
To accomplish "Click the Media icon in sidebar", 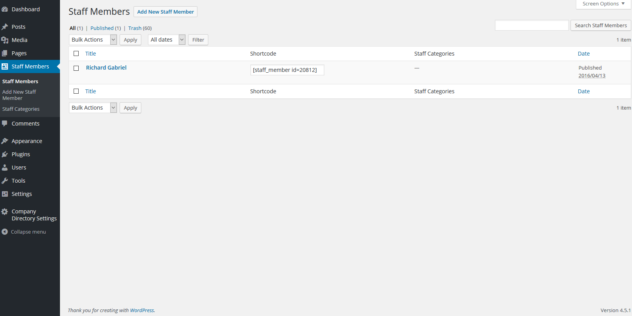I will click(5, 40).
